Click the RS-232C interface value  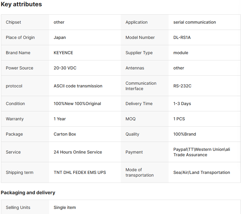point(182,86)
